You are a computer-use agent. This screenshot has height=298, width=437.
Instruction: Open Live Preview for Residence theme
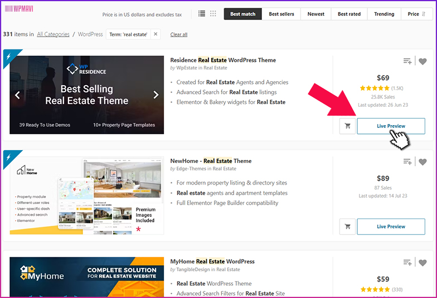(391, 126)
